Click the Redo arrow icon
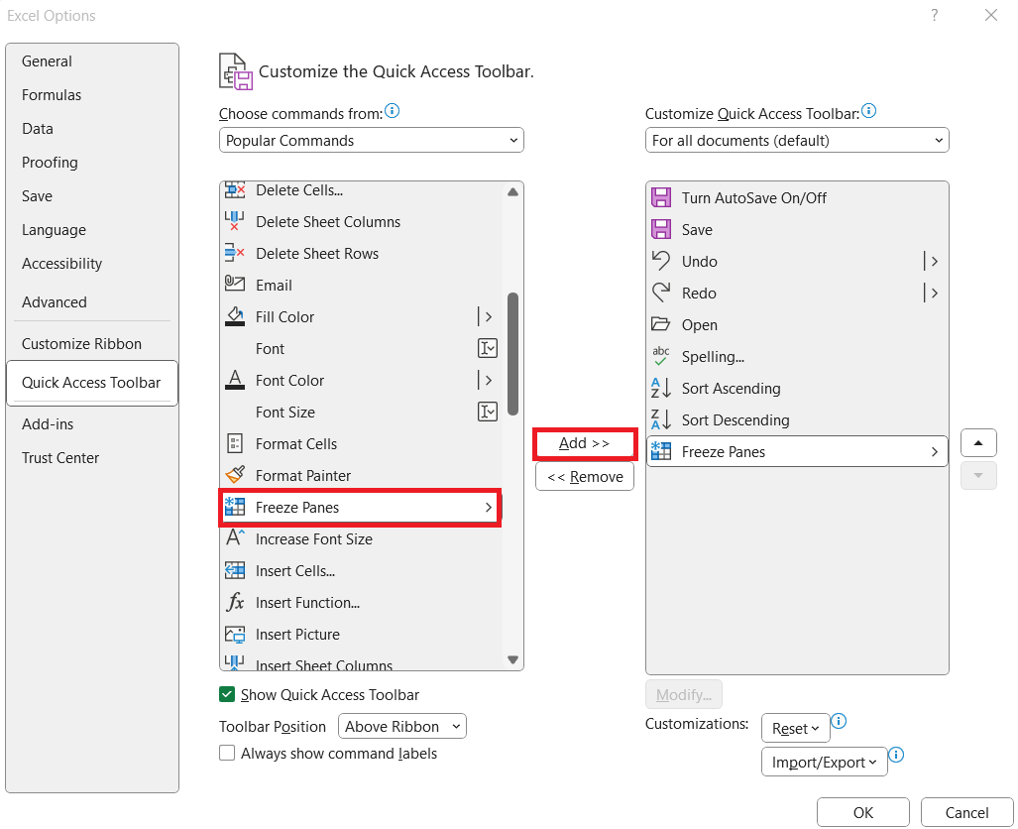1018x829 pixels. point(661,293)
